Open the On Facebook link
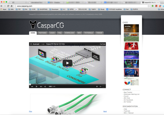Image resolution: width=164 pixels, height=115 pixels. [128, 100]
